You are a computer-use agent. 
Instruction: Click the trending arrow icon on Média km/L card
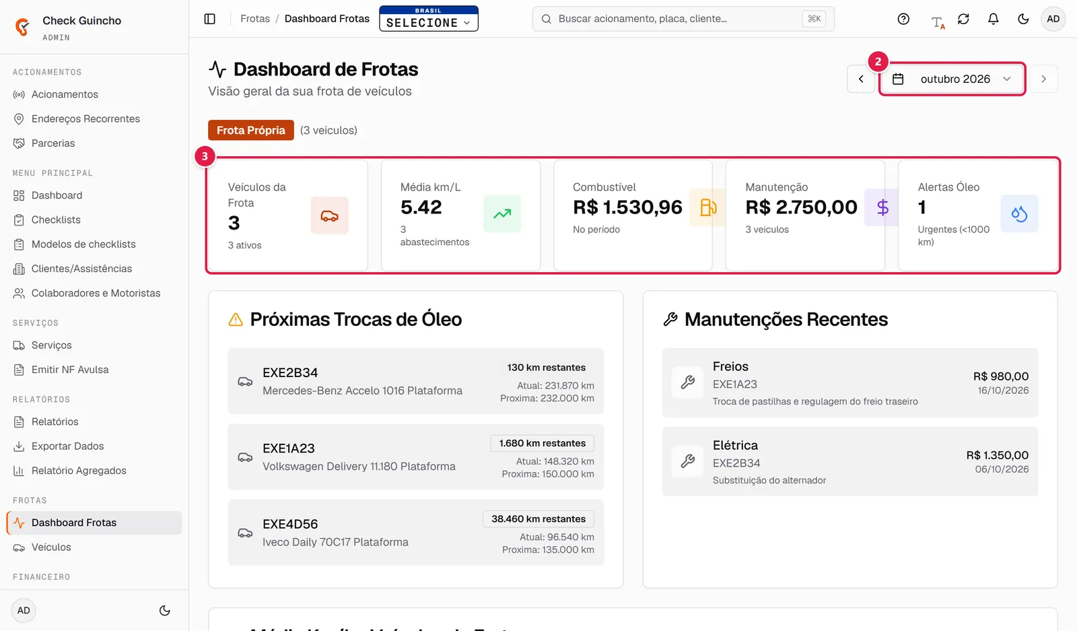click(502, 213)
